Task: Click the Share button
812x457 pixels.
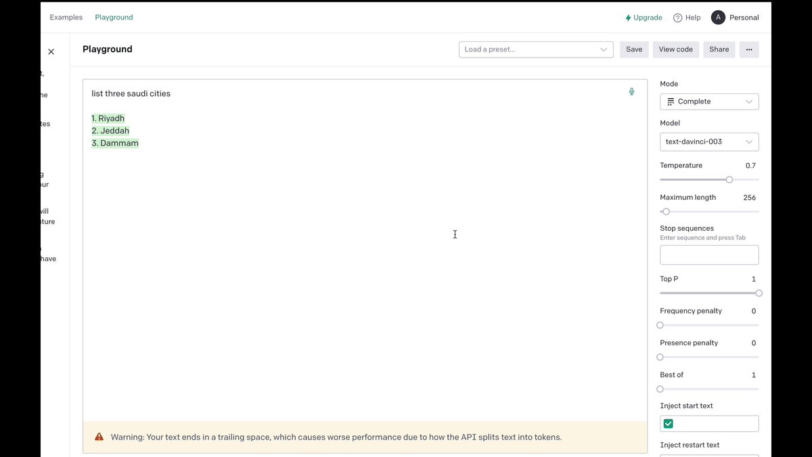Action: click(719, 49)
